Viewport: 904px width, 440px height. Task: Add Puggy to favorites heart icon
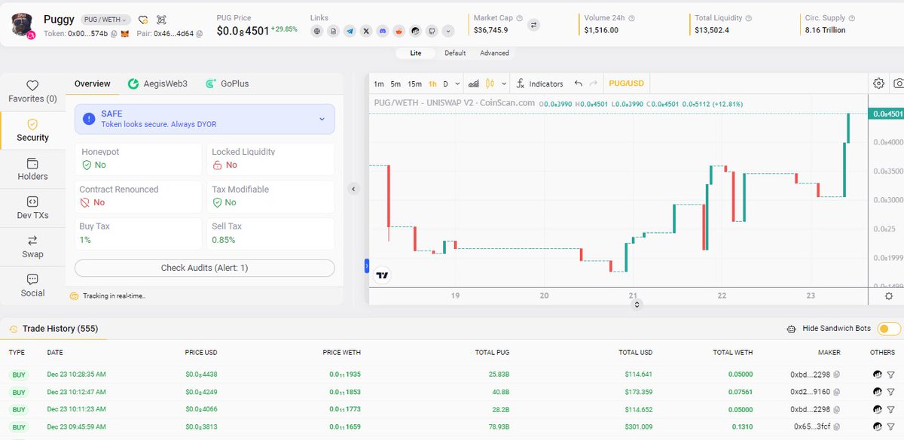click(143, 20)
